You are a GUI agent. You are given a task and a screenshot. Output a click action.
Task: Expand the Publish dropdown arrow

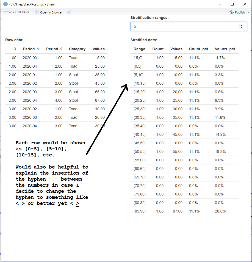(x=248, y=12)
